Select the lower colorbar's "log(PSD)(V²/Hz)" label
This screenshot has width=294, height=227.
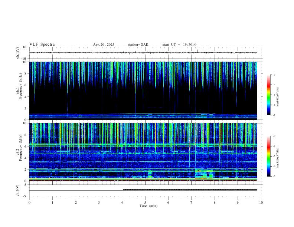[278, 158]
